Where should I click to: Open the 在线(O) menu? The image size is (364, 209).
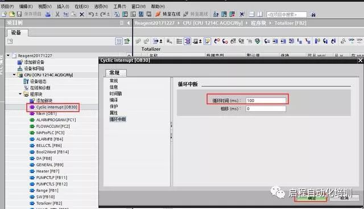[x=81, y=6]
